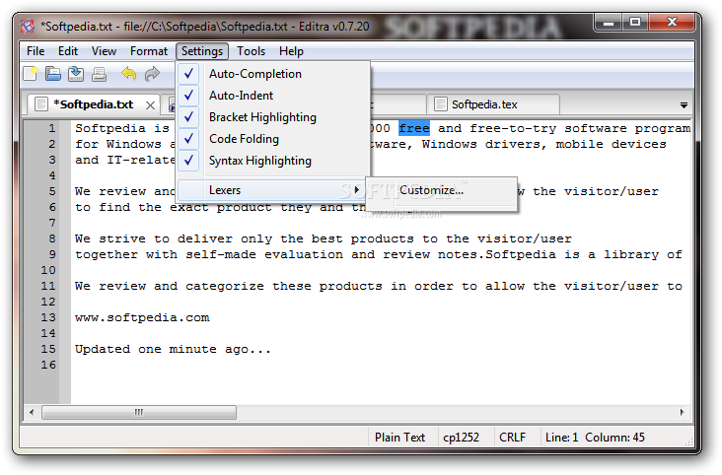
Task: Click the Redo arrow icon
Action: [152, 74]
